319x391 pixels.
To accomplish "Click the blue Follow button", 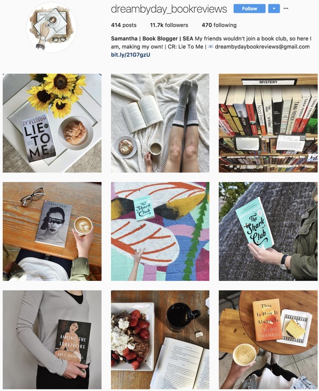I will click(x=249, y=9).
